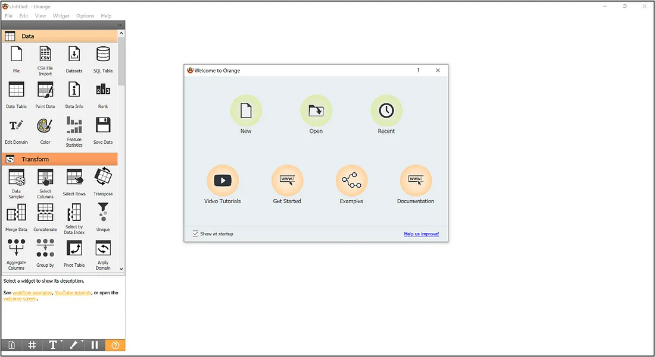This screenshot has width=655, height=357.
Task: Select the CSV File Import widget
Action: (45, 60)
